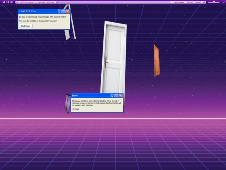
Task: Maximize the 1 800 DYSLEXIA window
Action: pyautogui.click(x=64, y=11)
